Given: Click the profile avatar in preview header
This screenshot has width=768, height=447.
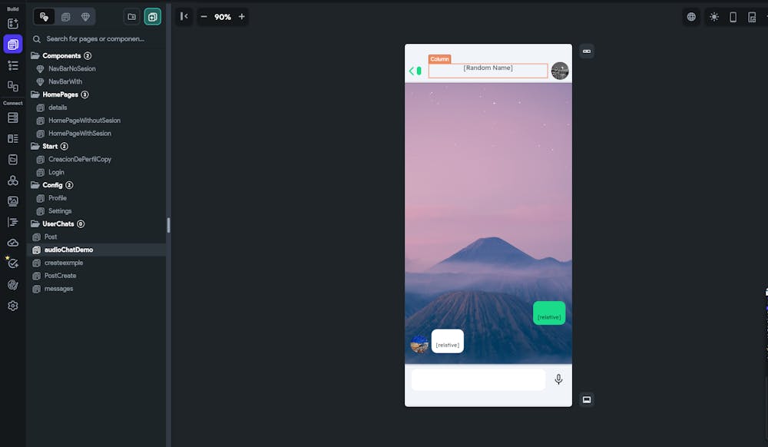Looking at the screenshot, I should pos(560,71).
